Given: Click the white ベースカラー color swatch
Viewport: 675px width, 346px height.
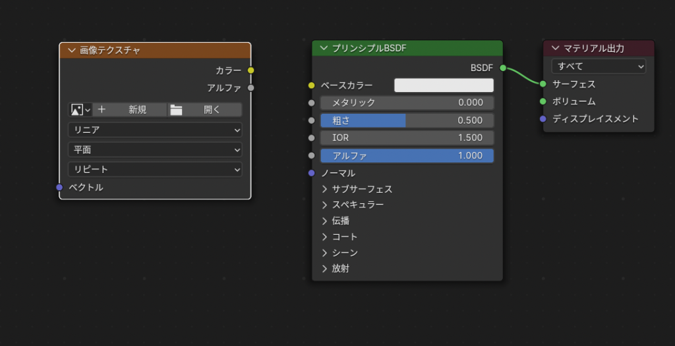Looking at the screenshot, I should click(444, 86).
